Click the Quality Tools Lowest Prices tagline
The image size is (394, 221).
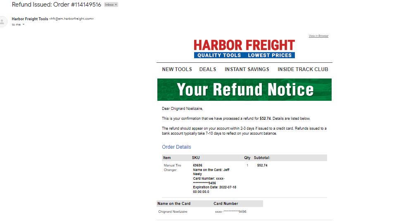click(x=244, y=55)
